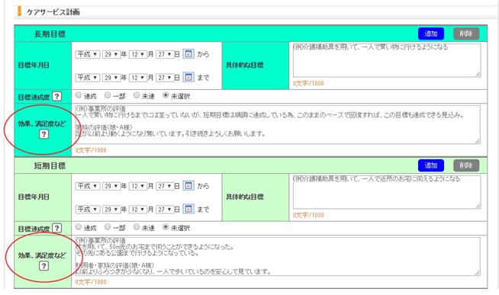Viewport: 499px width, 295px height.
Task: Open help for 目標達成度 in 短期目標
Action: point(56,228)
